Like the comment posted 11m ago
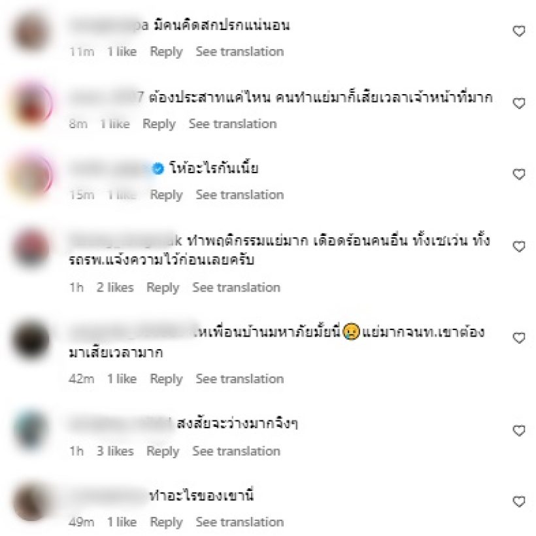The image size is (536, 536). (x=519, y=31)
